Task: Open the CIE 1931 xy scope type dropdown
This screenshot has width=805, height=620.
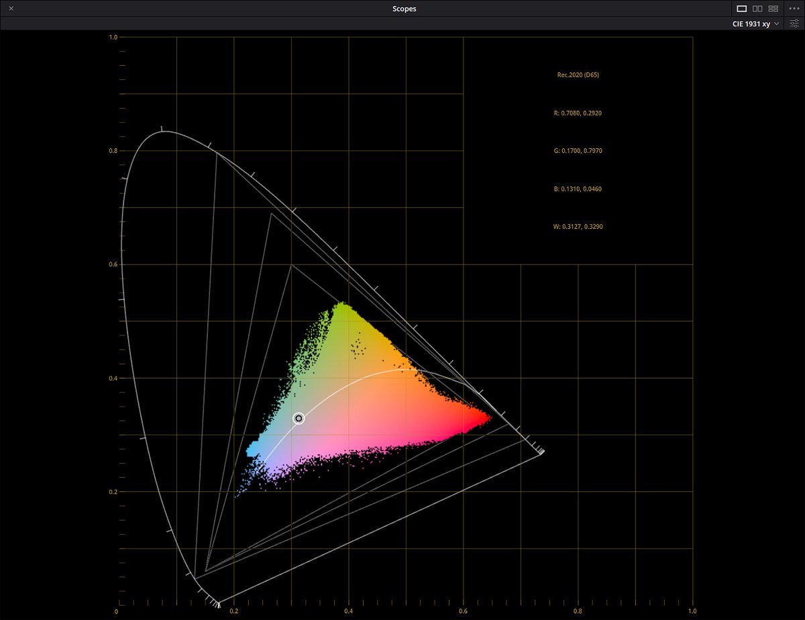Action: [x=756, y=23]
